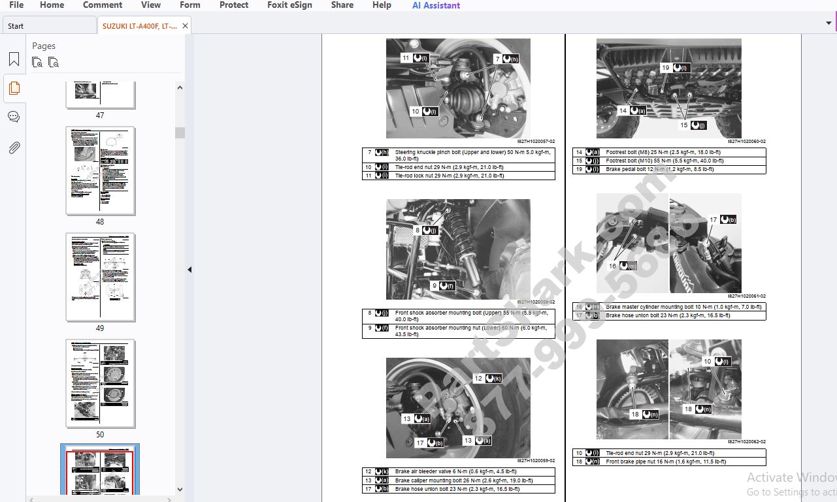Click the thumbnail panel scroll-up arrow
This screenshot has height=502, width=837.
(180, 87)
